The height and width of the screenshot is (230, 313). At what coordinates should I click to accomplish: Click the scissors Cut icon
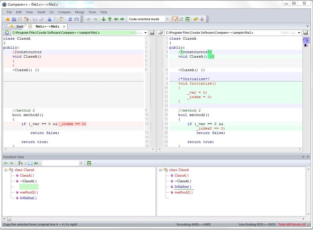49,19
